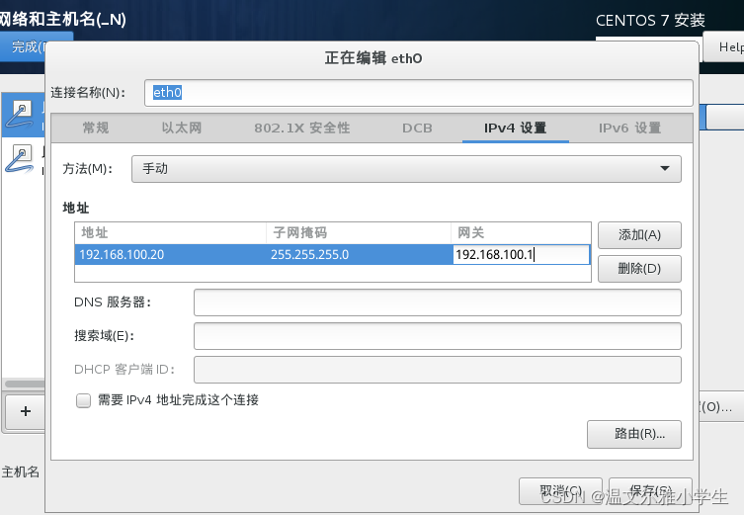744x515 pixels.
Task: Click the 取消(C) cancel button
Action: tap(560, 491)
